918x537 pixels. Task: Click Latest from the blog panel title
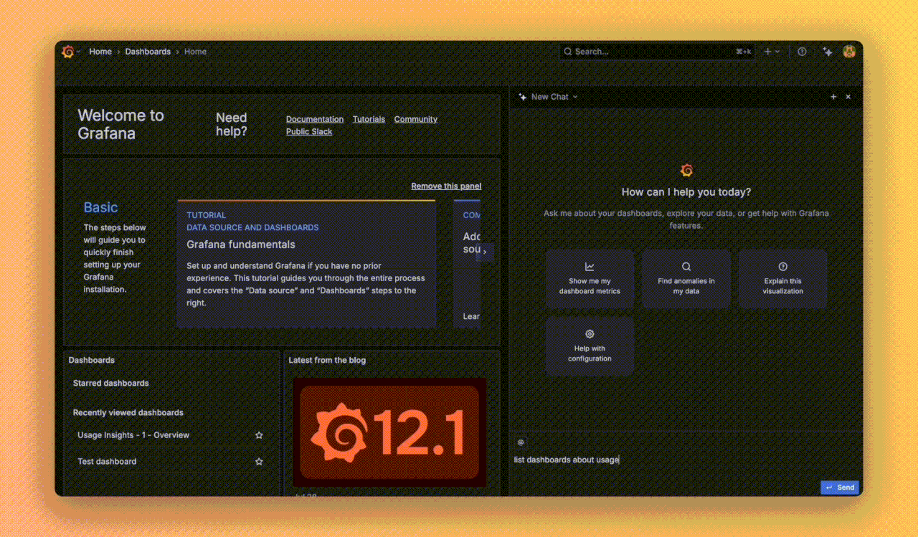[x=327, y=360]
